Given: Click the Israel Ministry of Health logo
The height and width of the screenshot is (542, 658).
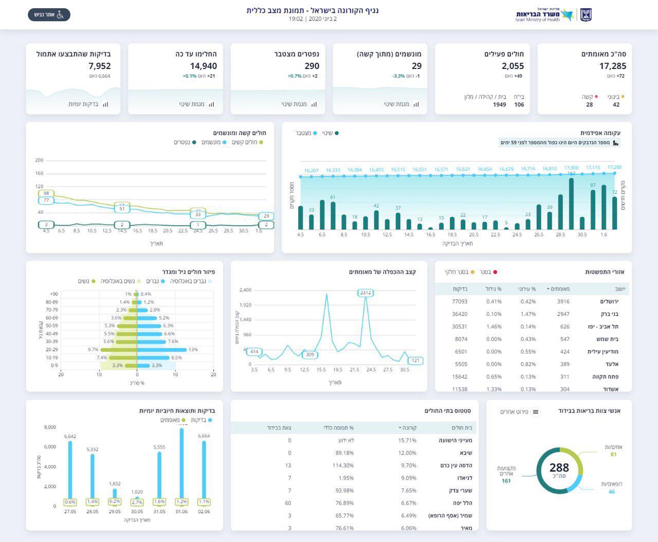Looking at the screenshot, I should coord(544,14).
